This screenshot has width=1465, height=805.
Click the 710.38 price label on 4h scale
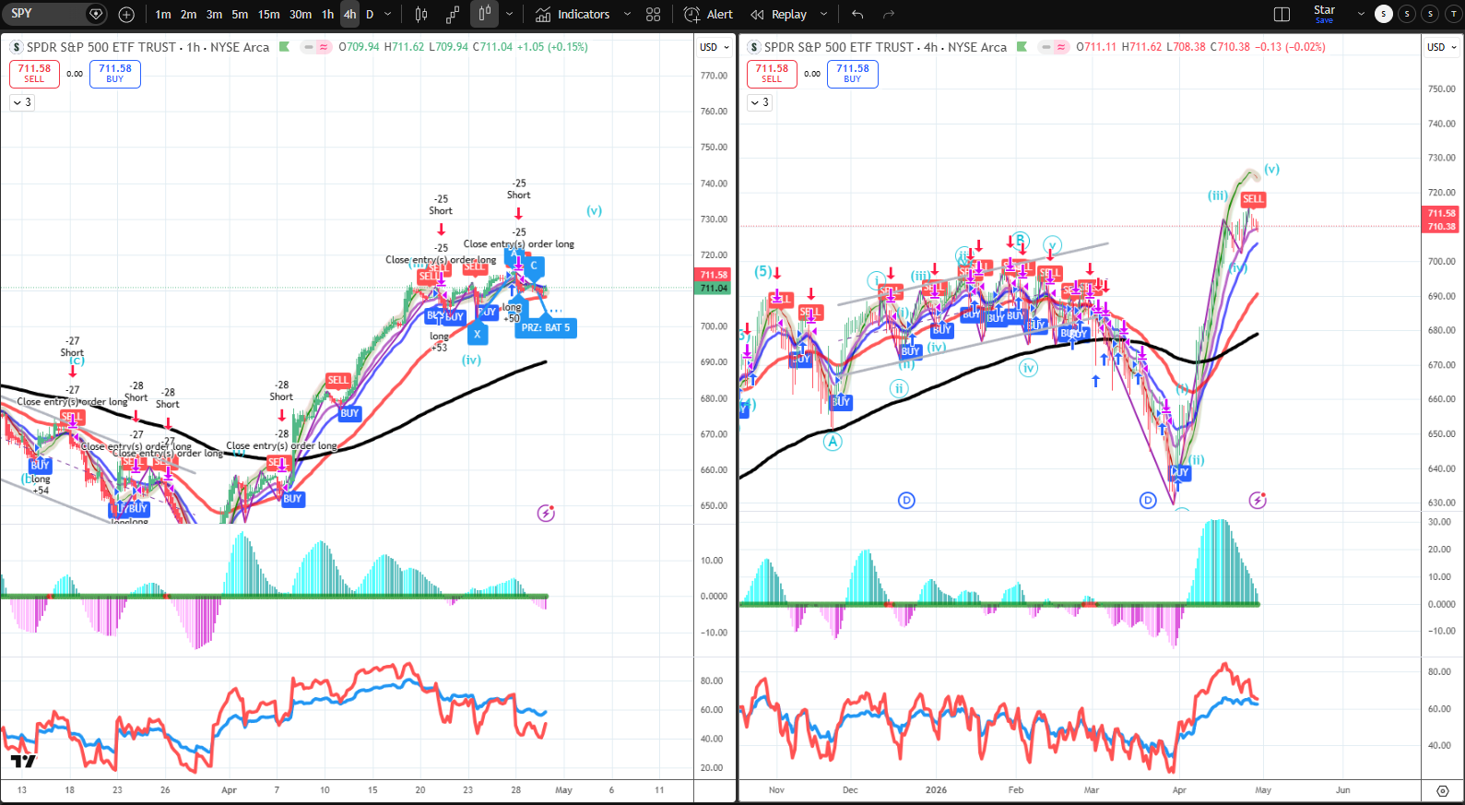click(1442, 226)
